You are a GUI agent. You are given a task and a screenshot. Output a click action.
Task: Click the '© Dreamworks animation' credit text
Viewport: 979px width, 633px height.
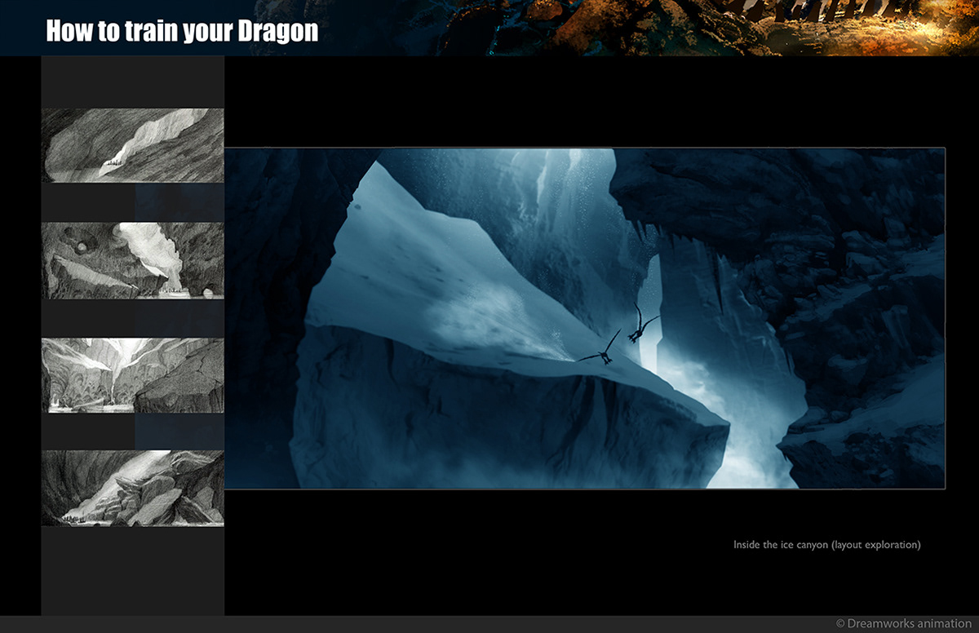pyautogui.click(x=904, y=623)
